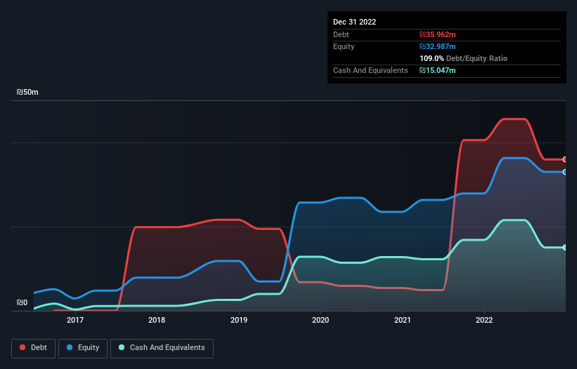Click the 2022 x-axis label
Screen dimensions: 577x369
pos(484,320)
